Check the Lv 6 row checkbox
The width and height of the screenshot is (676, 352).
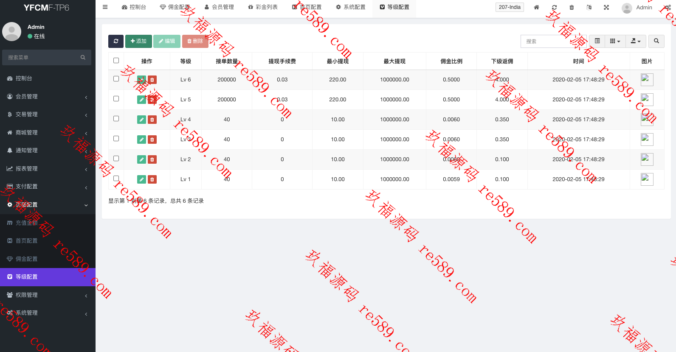pyautogui.click(x=116, y=79)
